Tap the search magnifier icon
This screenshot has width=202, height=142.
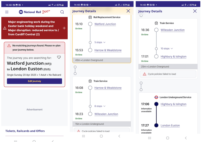[62, 12]
